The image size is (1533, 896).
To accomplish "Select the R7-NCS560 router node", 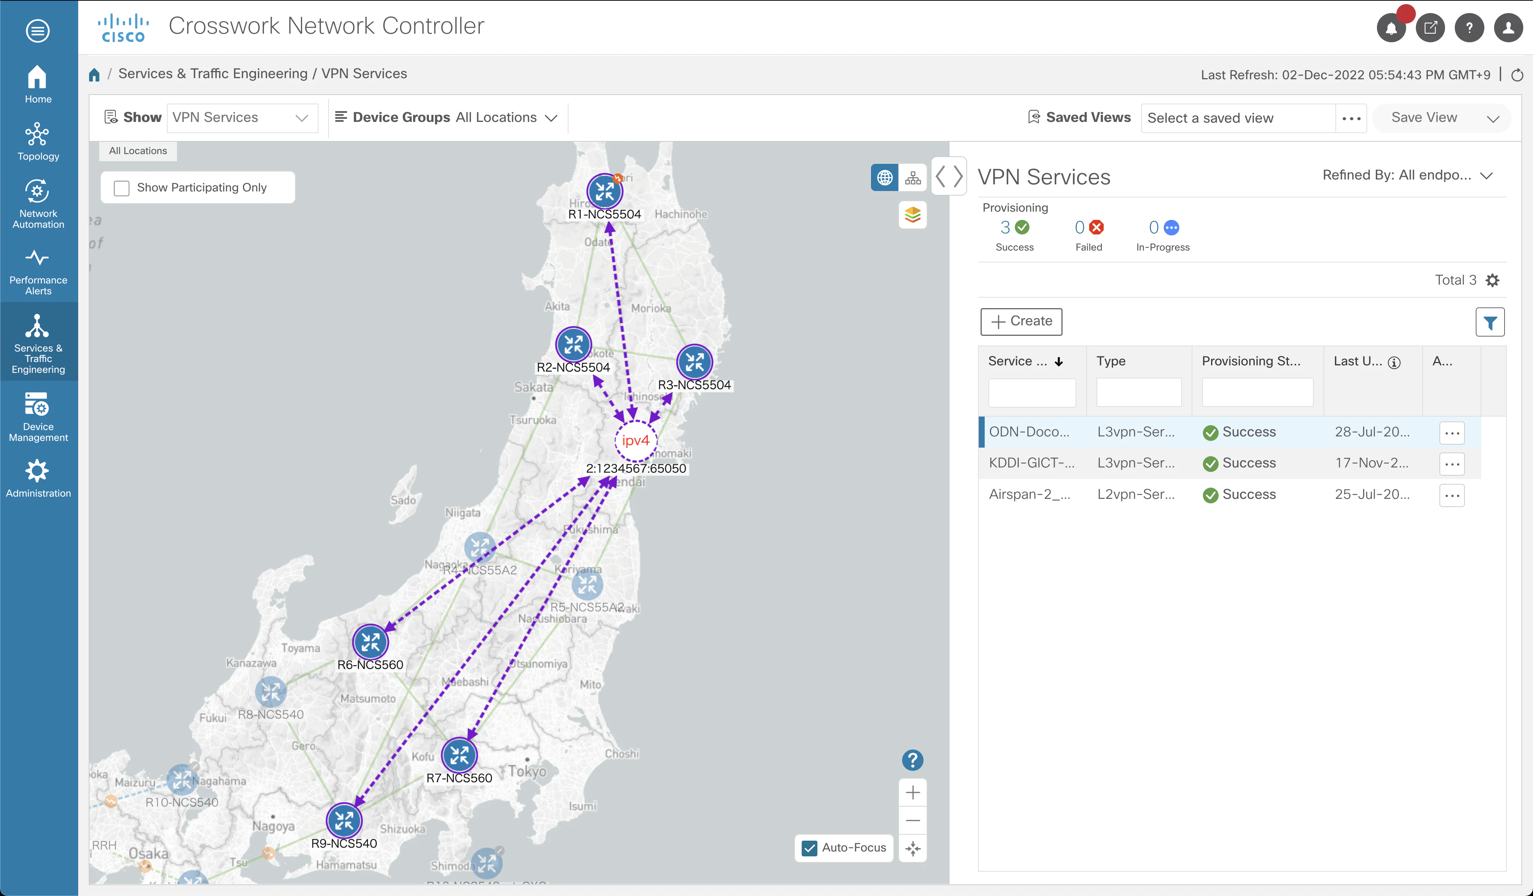I will pos(459,755).
